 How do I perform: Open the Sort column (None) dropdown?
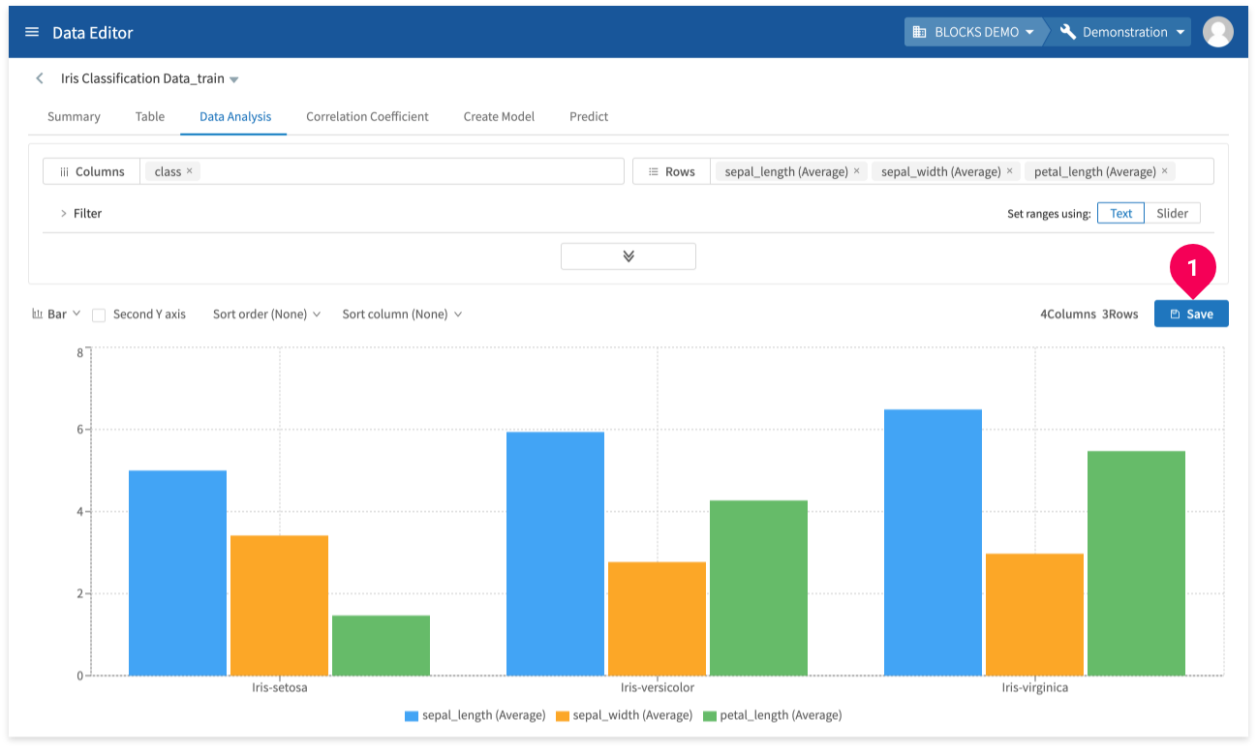[402, 314]
